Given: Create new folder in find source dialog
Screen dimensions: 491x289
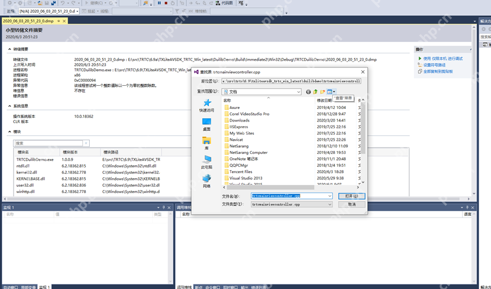Looking at the screenshot, I should pyautogui.click(x=322, y=92).
